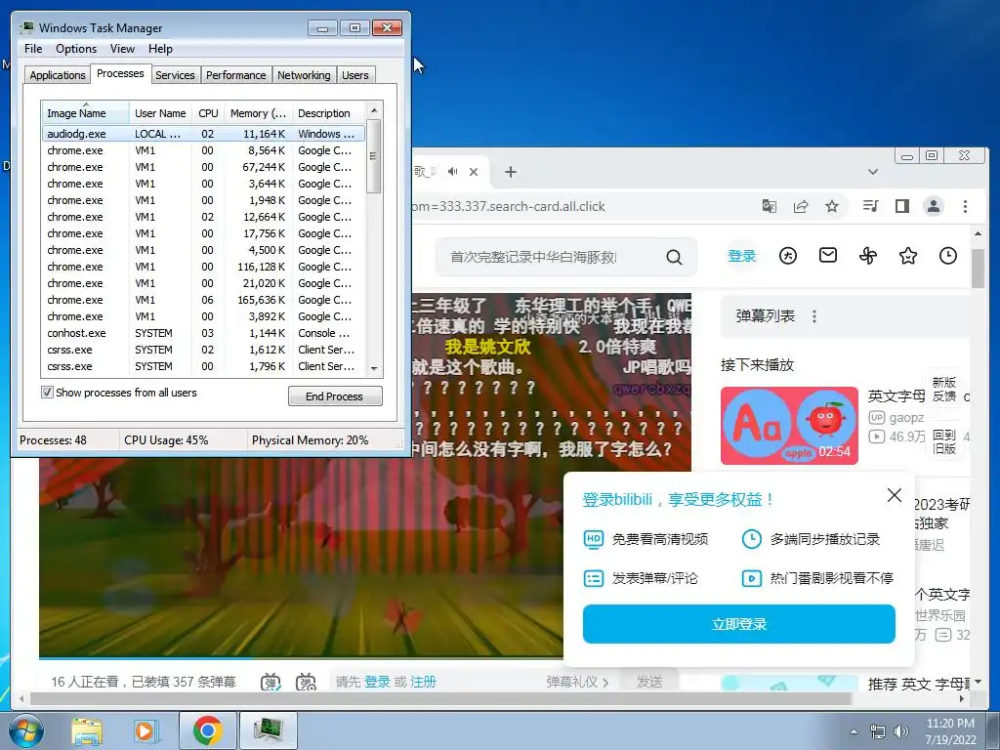This screenshot has height=750, width=1000.
Task: Select the conhost.exe process row
Action: 204,333
